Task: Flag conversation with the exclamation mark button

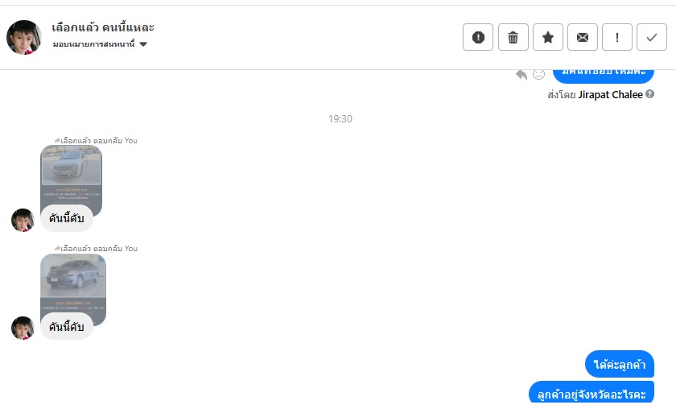Action: click(x=617, y=37)
